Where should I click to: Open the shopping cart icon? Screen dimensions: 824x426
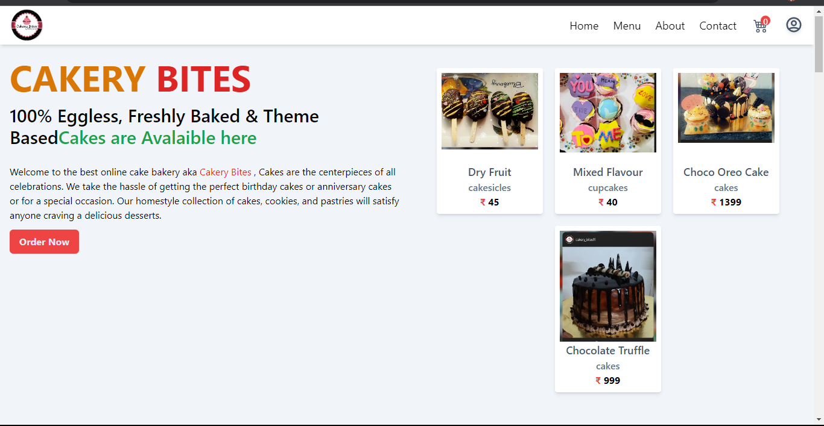(759, 27)
